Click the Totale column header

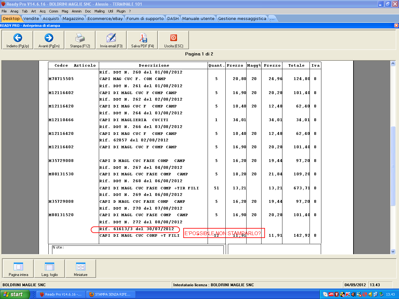pos(296,65)
